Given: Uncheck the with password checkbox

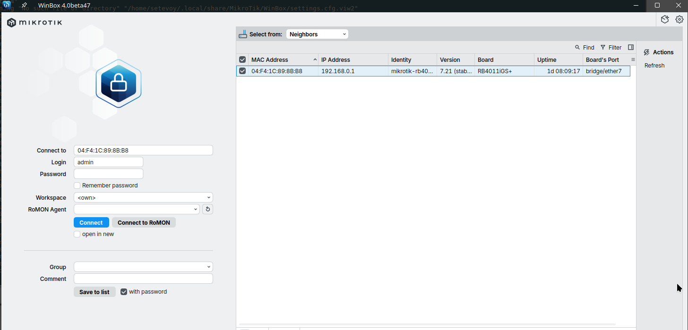Looking at the screenshot, I should coord(124,292).
